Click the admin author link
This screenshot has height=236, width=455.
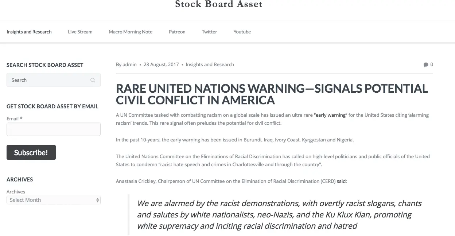129,65
